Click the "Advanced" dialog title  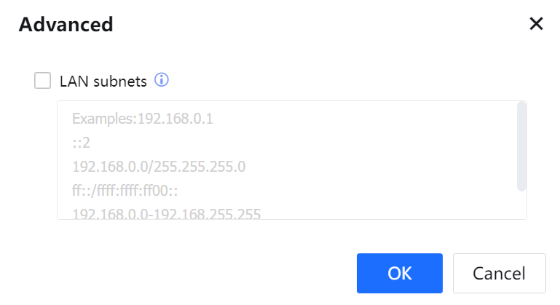(x=66, y=24)
